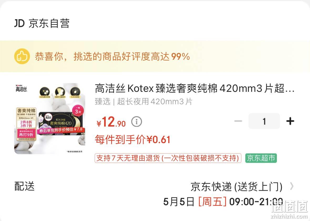Open the JD 京东自营 store header
This screenshot has width=310, height=221.
point(42,23)
